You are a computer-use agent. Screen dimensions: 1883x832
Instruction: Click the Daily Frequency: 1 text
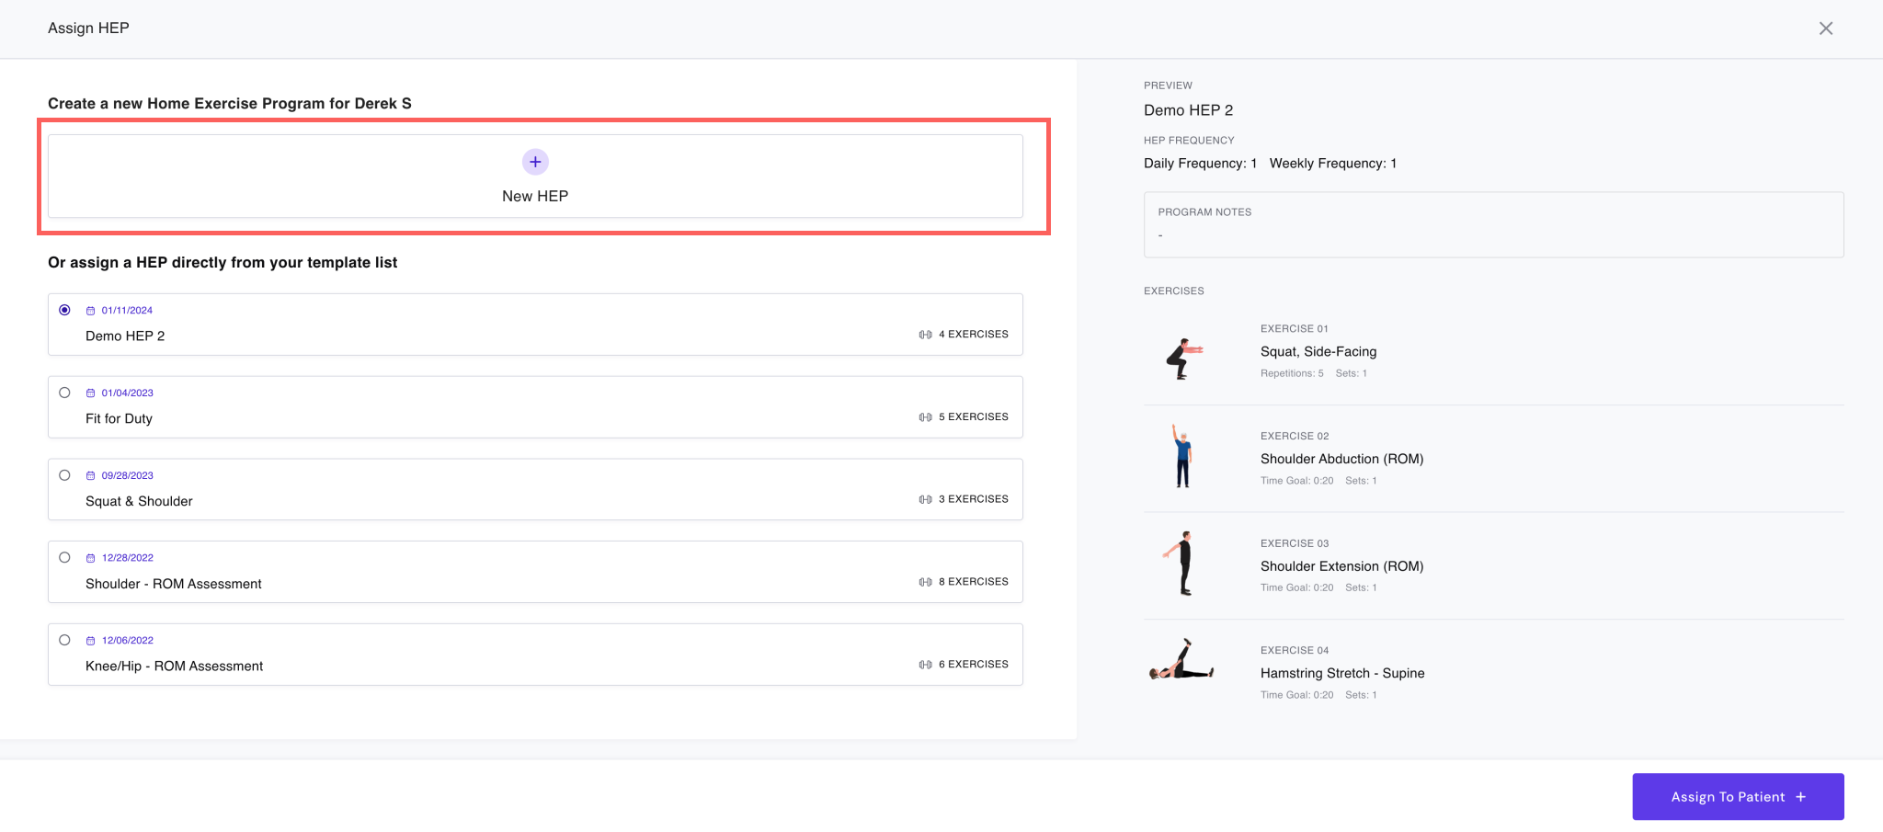coord(1200,163)
